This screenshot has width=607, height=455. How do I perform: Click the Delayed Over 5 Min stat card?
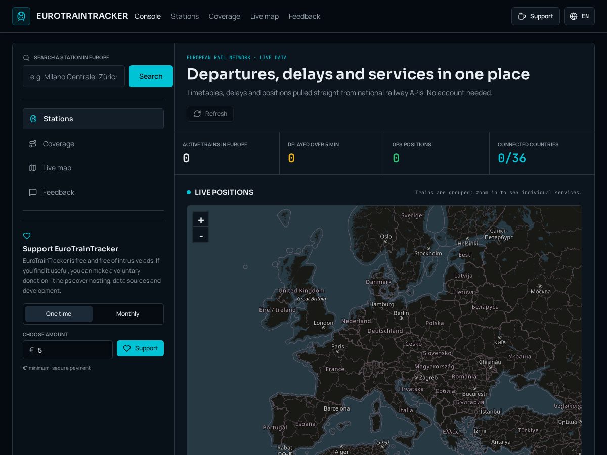[332, 154]
